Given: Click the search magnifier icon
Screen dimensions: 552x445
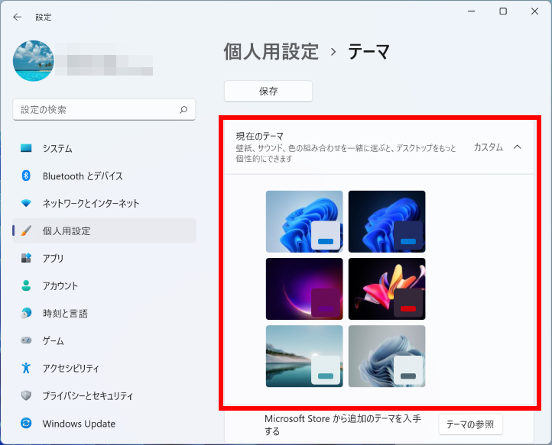Looking at the screenshot, I should coord(183,110).
